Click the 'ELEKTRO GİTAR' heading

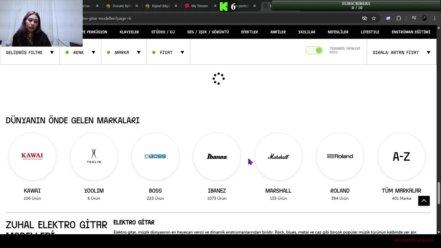(134, 222)
